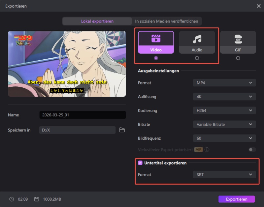Choose the Audio radio button
This screenshot has height=207, width=264.
pos(197,58)
